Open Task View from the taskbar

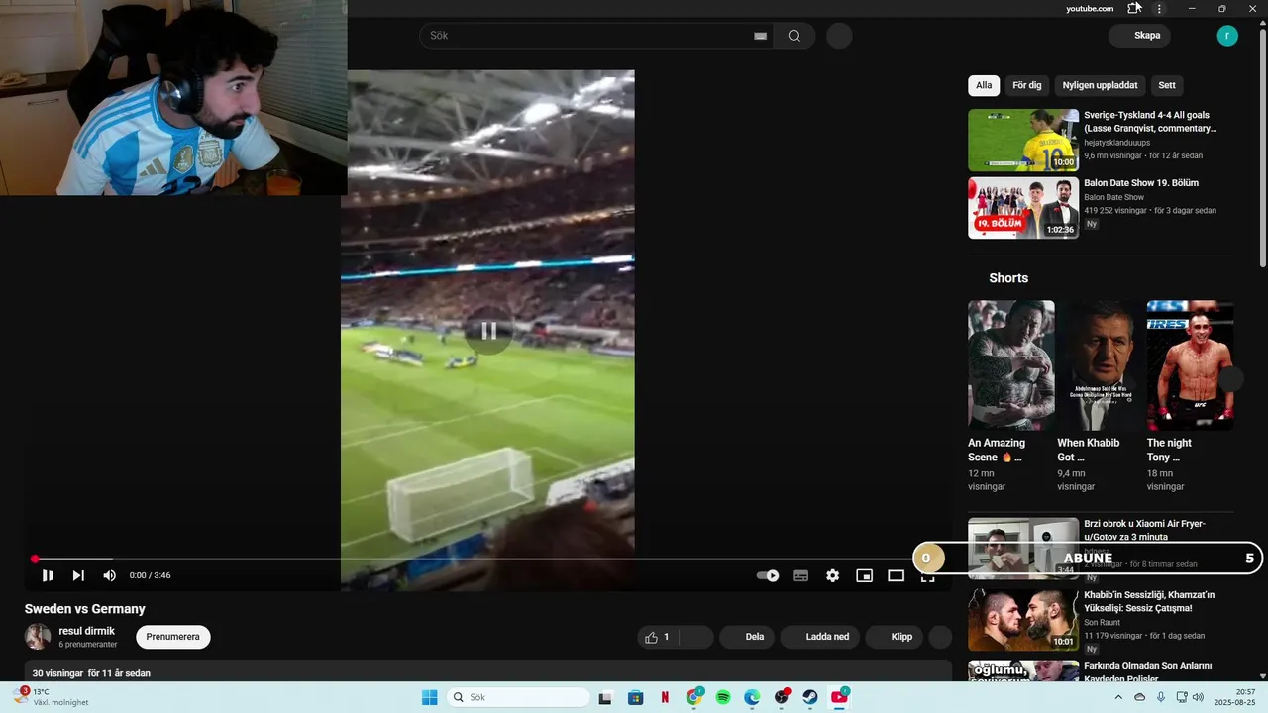click(x=605, y=697)
